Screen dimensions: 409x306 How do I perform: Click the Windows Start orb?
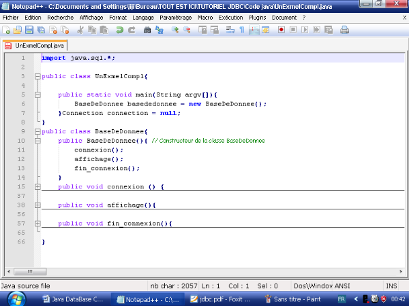click(x=15, y=299)
